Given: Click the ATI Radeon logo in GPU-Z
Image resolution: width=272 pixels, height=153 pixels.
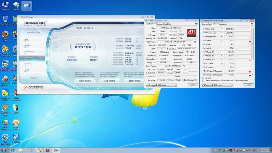Looking at the screenshot, I should pos(191,32).
